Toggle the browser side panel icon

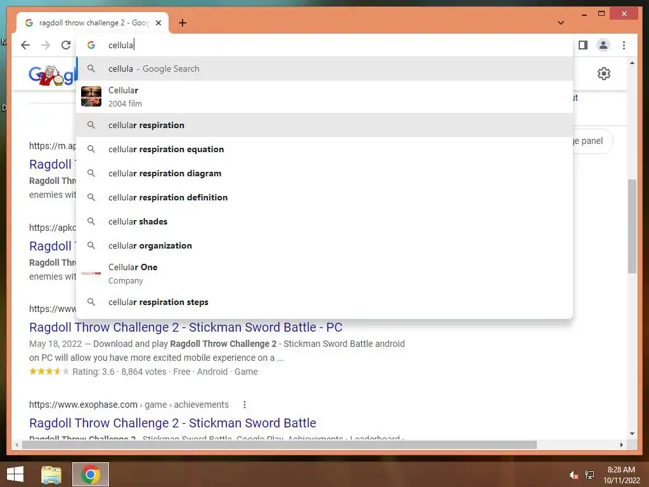[x=583, y=45]
